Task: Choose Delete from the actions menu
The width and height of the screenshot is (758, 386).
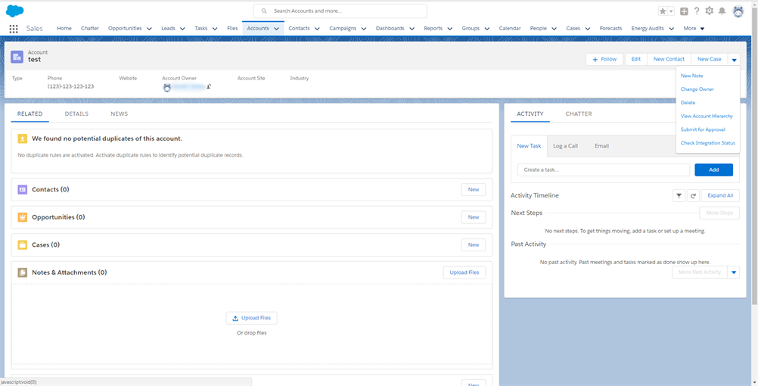Action: point(688,102)
